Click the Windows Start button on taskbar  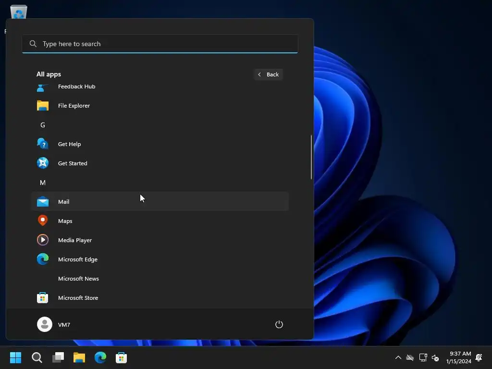click(x=15, y=357)
